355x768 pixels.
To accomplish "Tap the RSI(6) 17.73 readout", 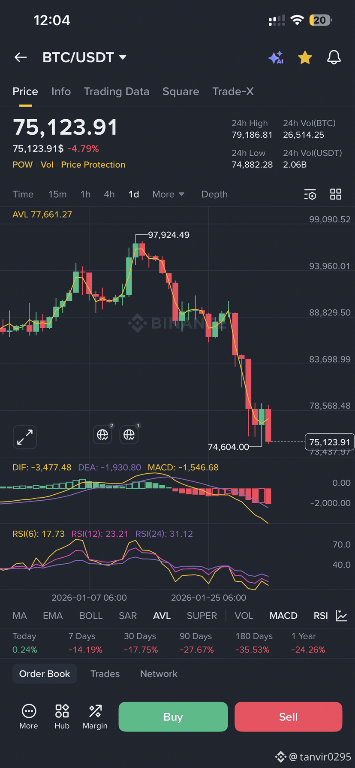I will tap(39, 534).
